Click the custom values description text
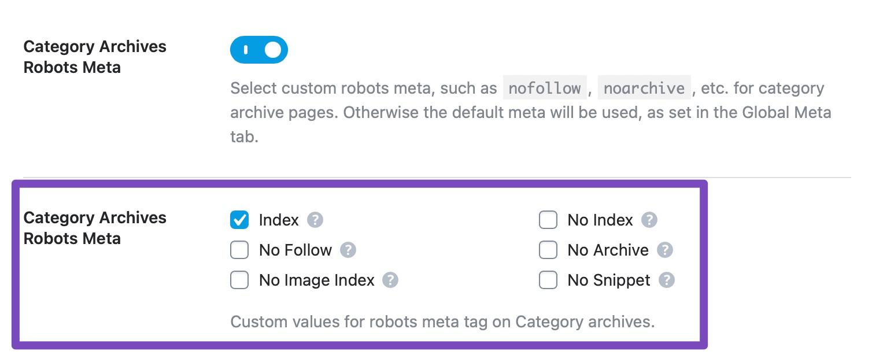This screenshot has height=362, width=872. [x=442, y=322]
